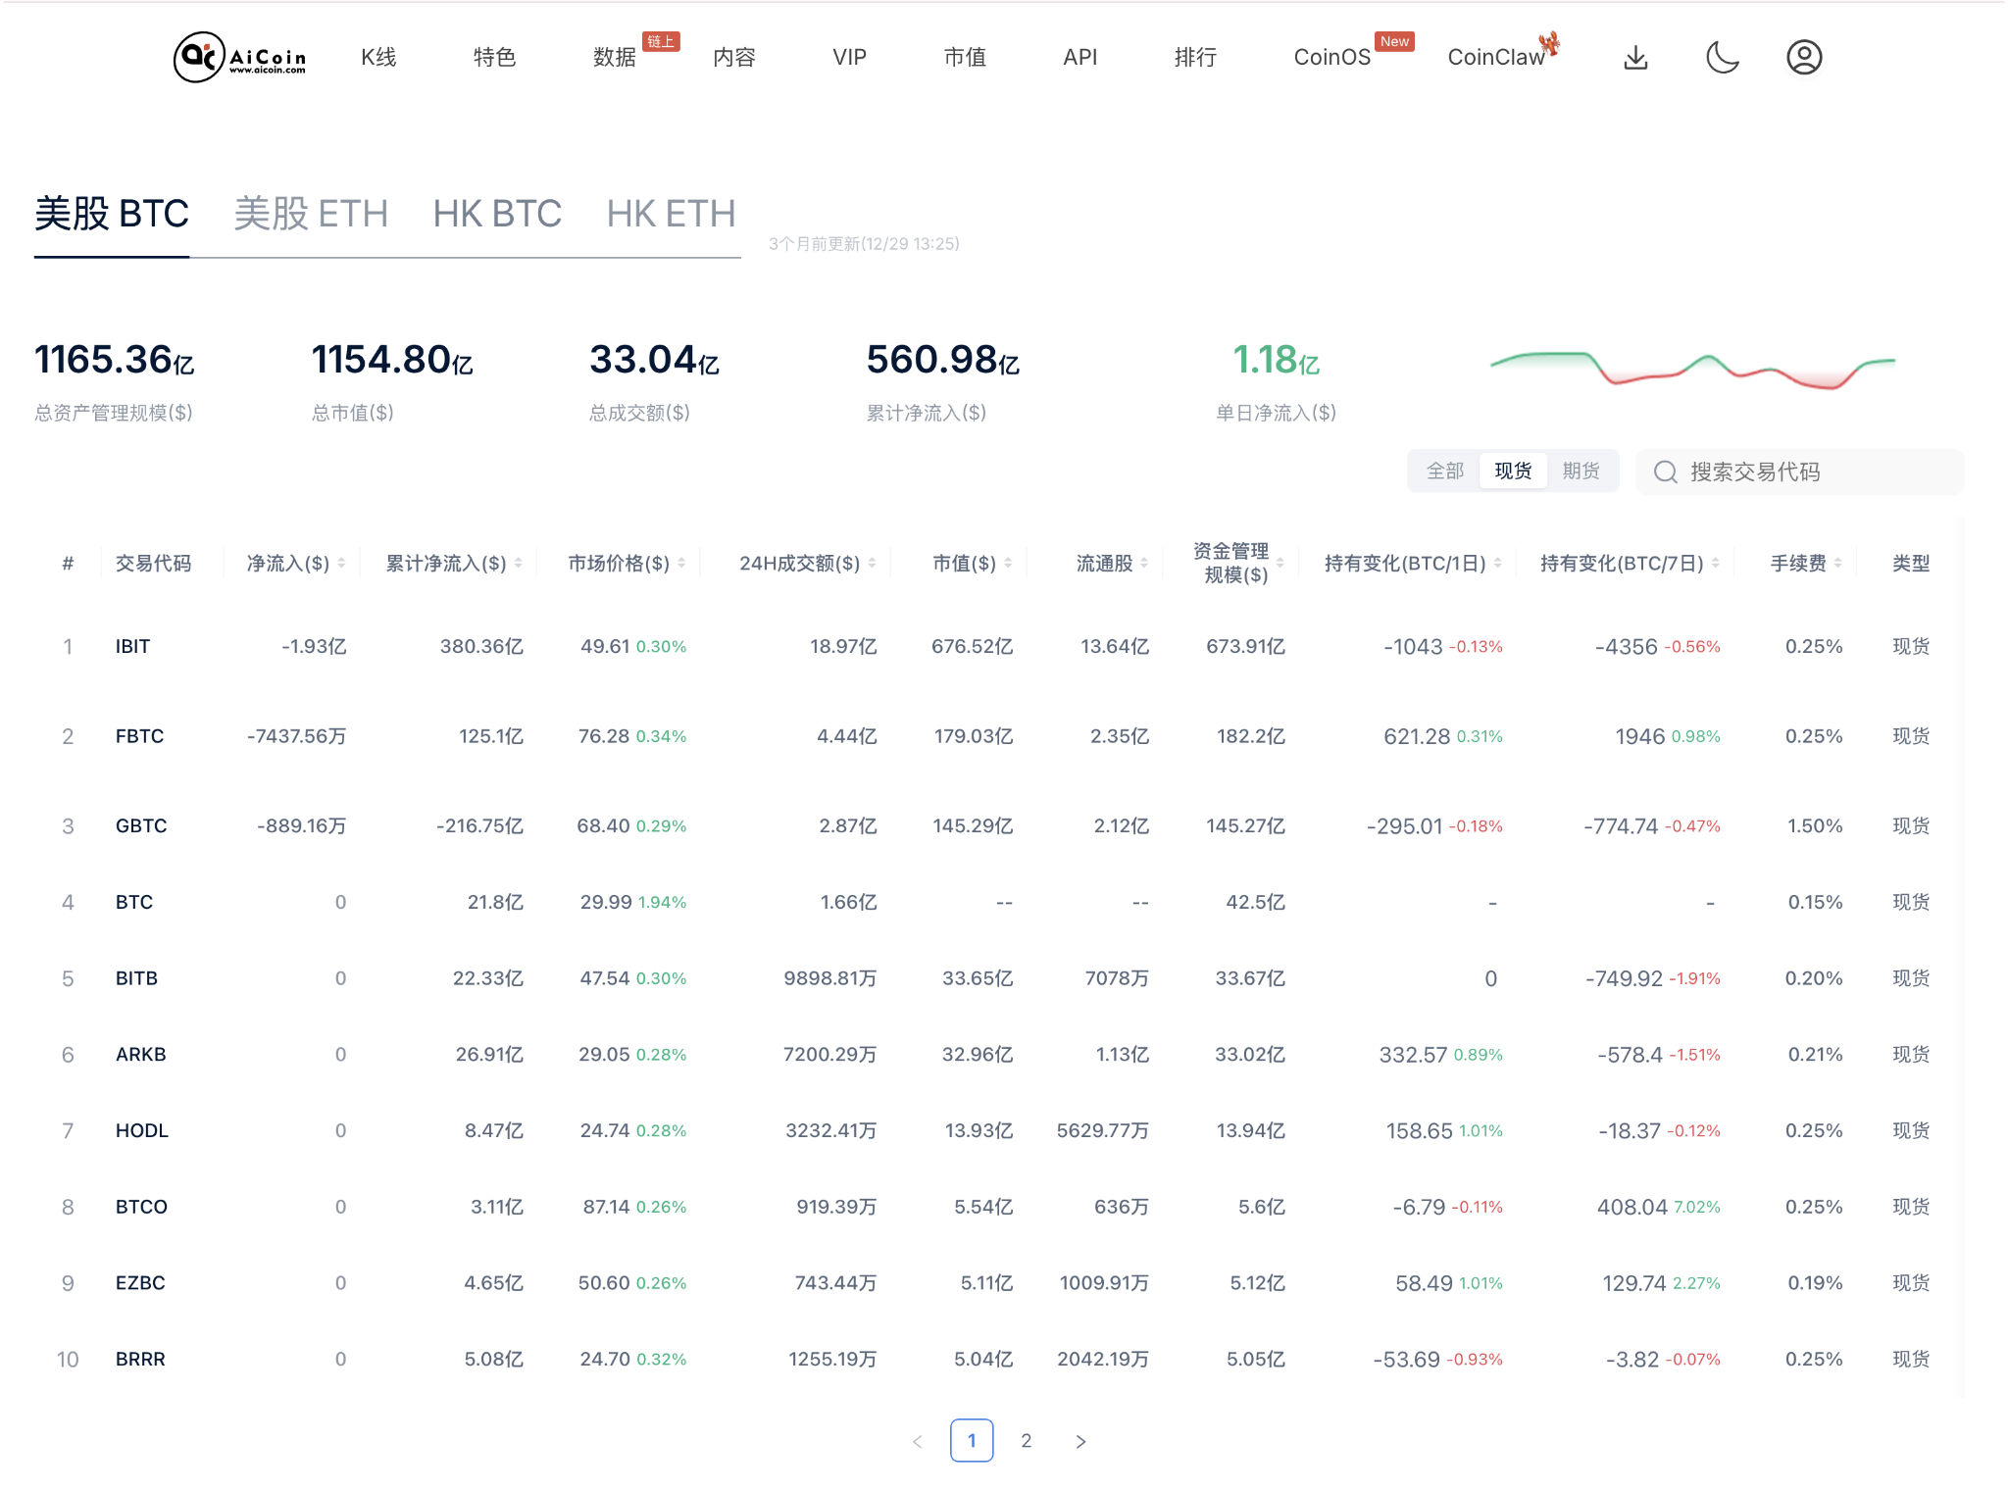The height and width of the screenshot is (1492, 2008).
Task: Open the IBIT ticker entry
Action: point(133,646)
